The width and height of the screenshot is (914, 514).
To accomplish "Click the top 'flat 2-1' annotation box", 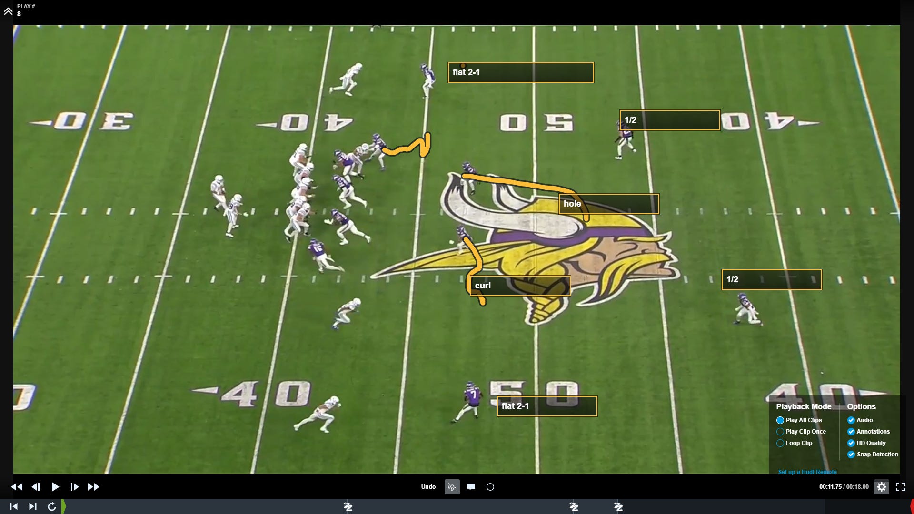I will click(x=521, y=72).
